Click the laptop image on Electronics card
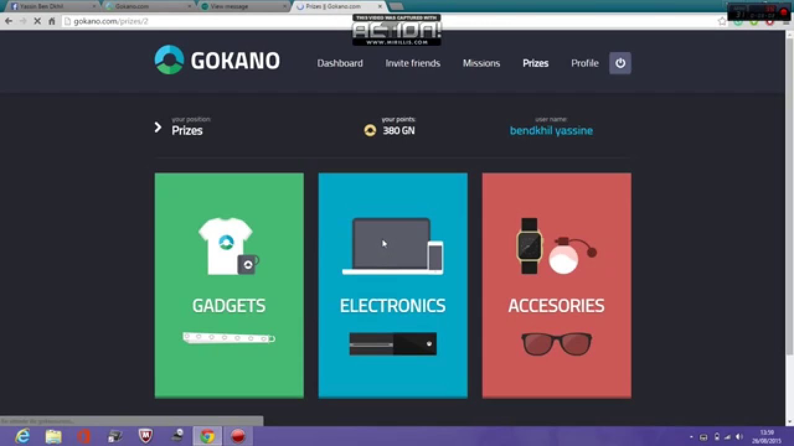 click(x=393, y=246)
